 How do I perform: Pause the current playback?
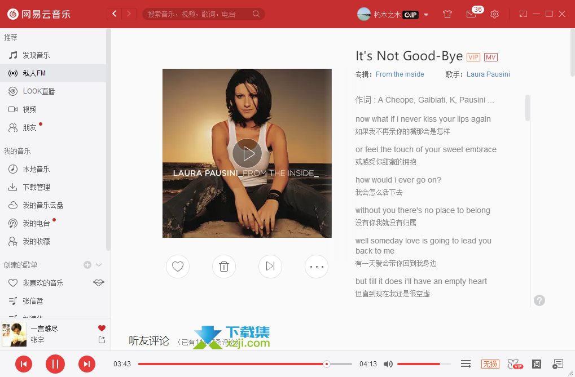(55, 364)
